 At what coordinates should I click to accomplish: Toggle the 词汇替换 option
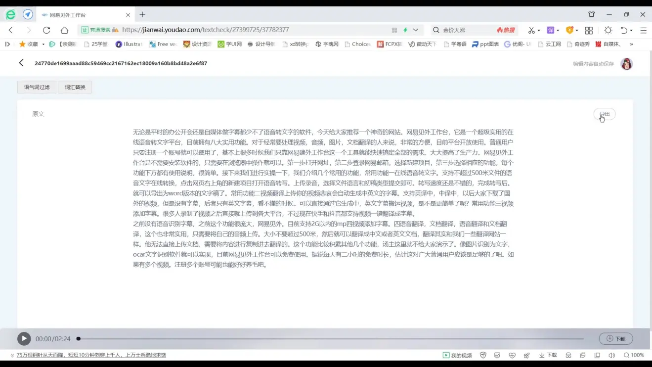pos(75,87)
